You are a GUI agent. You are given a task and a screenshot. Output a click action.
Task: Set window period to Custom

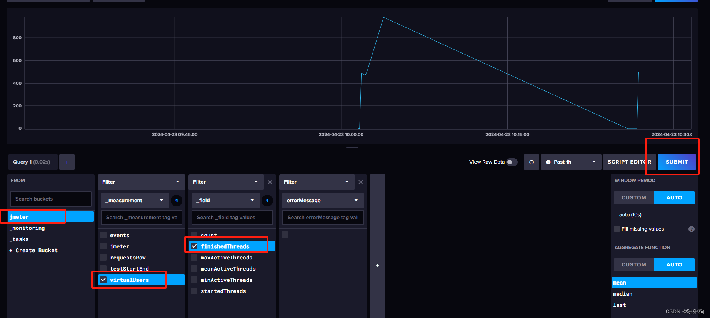[634, 198]
